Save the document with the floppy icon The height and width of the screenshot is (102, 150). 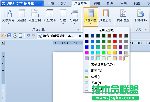tap(9, 36)
